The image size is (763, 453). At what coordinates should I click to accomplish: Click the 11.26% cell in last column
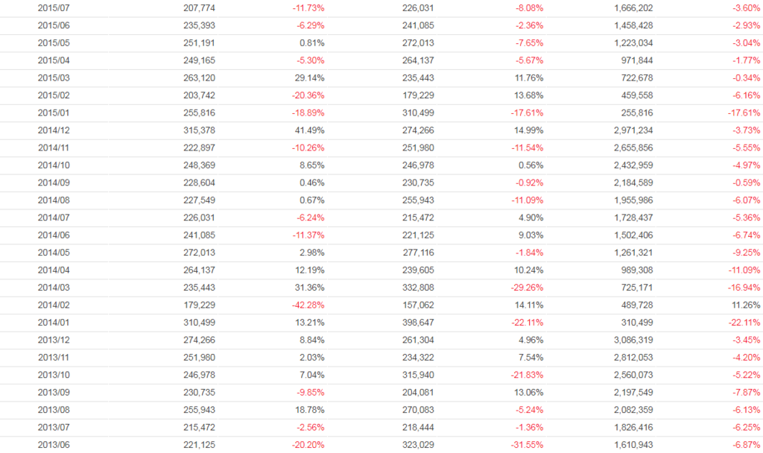(746, 305)
